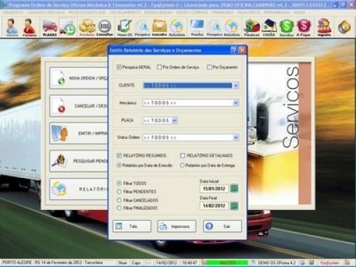
Task: Open the Finanças chart icon
Action: [x=252, y=27]
